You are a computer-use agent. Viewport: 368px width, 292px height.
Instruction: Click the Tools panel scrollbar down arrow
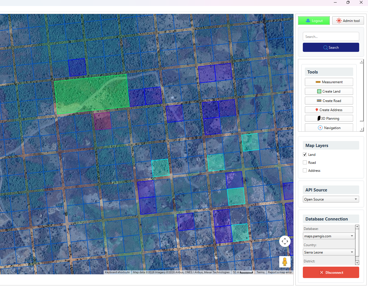pyautogui.click(x=362, y=129)
